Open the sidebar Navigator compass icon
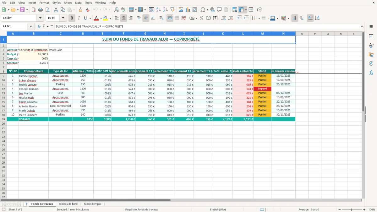 click(x=371, y=63)
